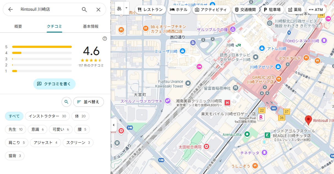This screenshot has width=334, height=174.
Task: Toggle the 肩こり review filter chip
Action: tap(16, 143)
